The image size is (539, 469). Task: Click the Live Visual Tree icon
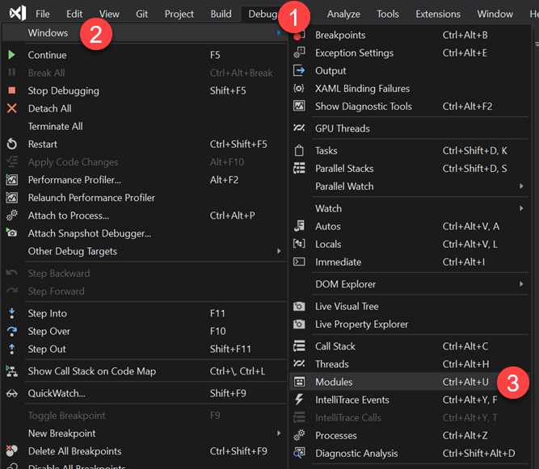pyautogui.click(x=299, y=306)
